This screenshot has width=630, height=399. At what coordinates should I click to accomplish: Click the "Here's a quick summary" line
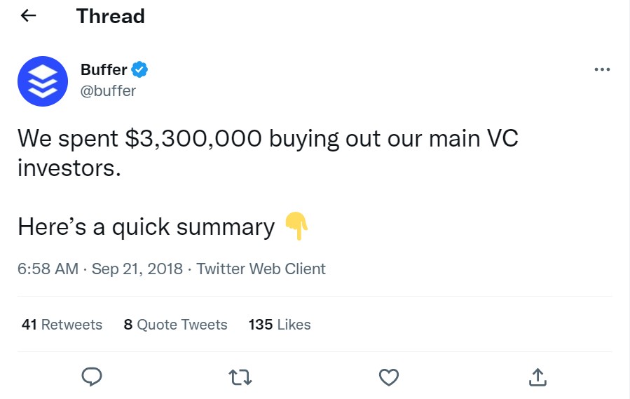pyautogui.click(x=146, y=227)
